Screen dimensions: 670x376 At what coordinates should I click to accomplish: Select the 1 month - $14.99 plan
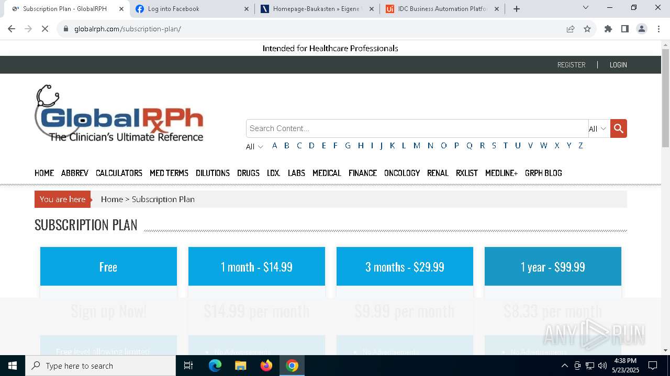256,266
